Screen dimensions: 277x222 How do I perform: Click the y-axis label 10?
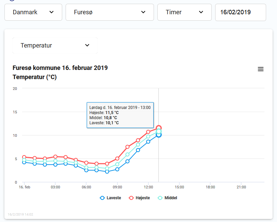[15, 135]
